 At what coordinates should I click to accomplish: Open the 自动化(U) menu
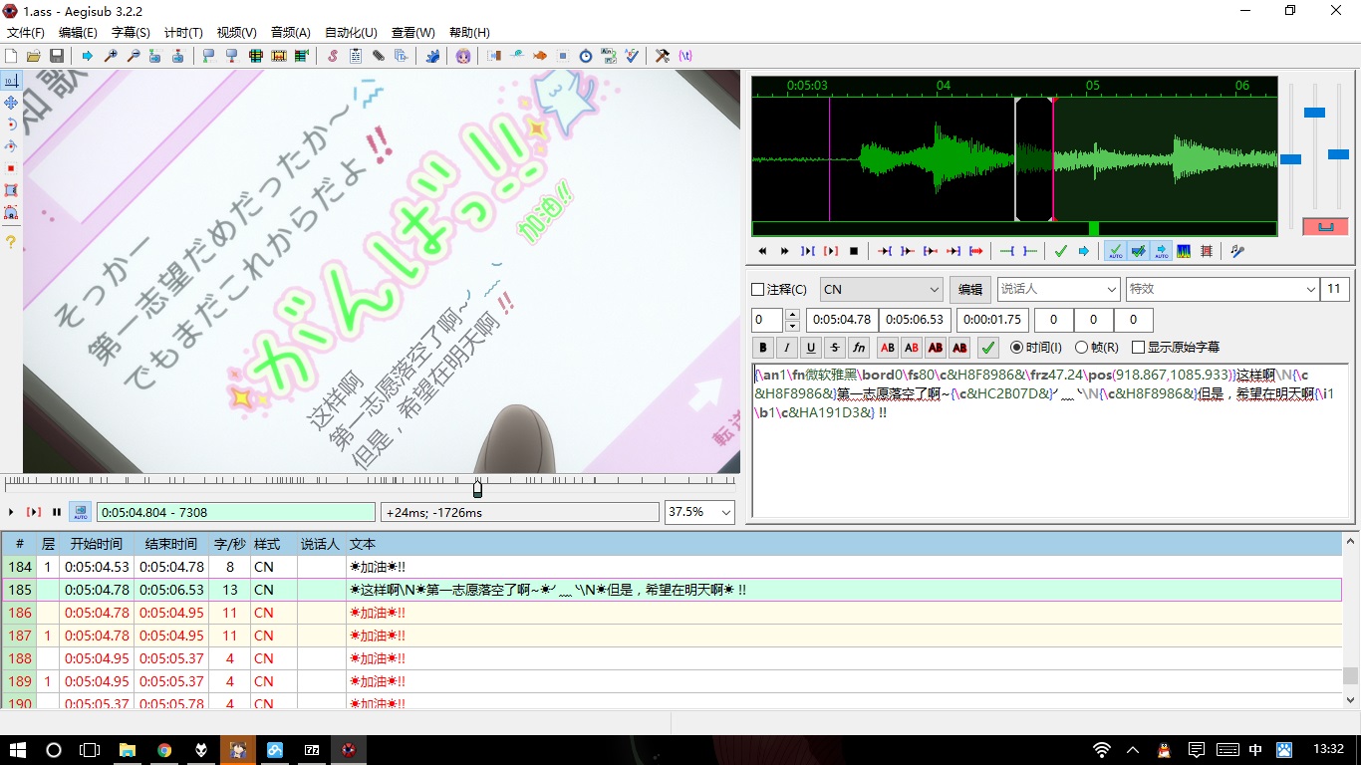(352, 33)
